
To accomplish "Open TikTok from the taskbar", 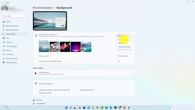I will coord(115,108).
